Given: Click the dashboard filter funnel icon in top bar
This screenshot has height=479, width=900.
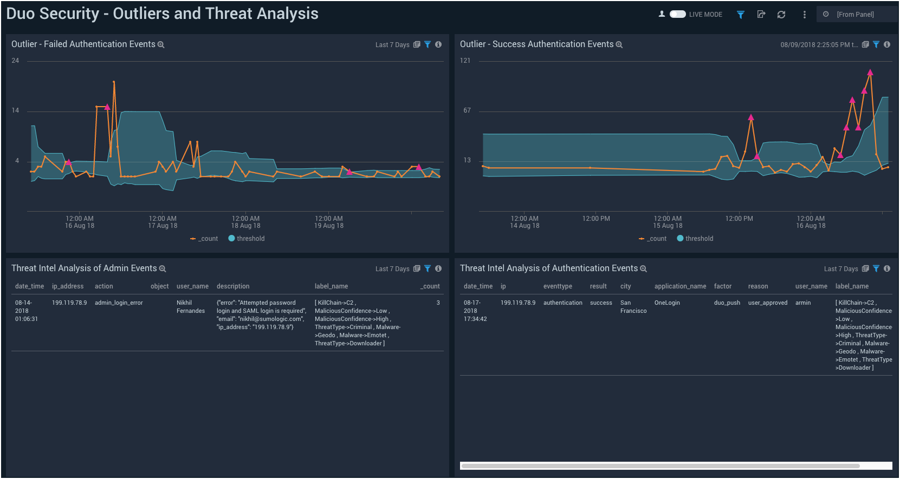Looking at the screenshot, I should point(740,15).
